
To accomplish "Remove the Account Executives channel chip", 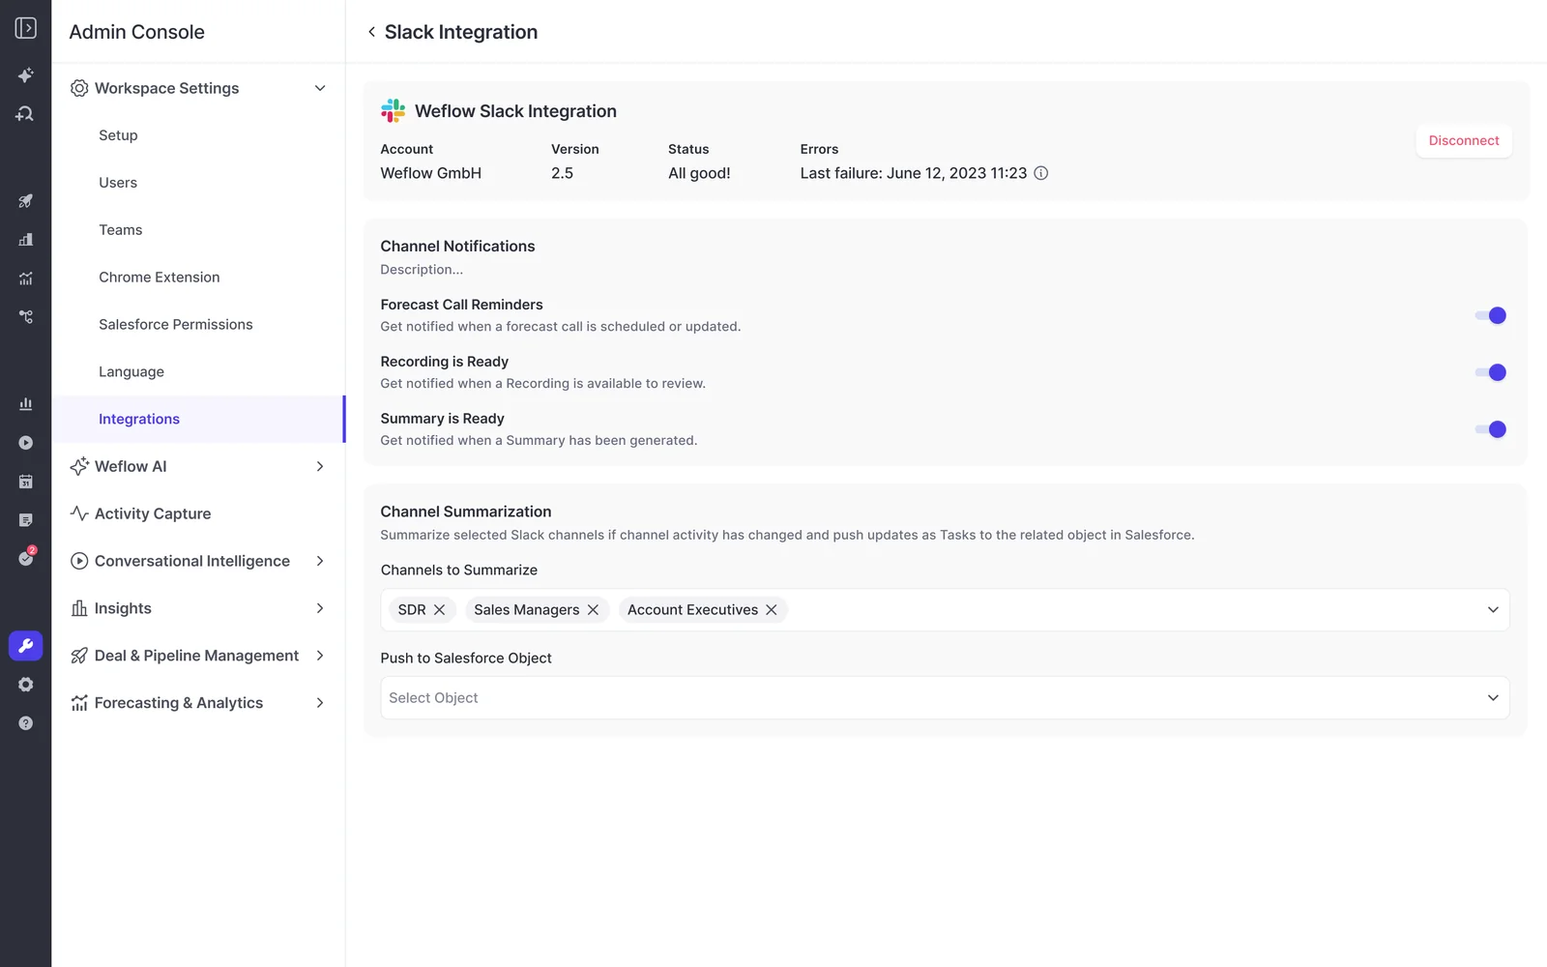I will pyautogui.click(x=772, y=610).
